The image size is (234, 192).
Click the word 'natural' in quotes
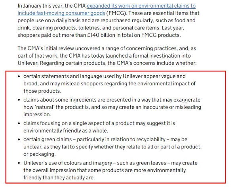tap(45, 107)
